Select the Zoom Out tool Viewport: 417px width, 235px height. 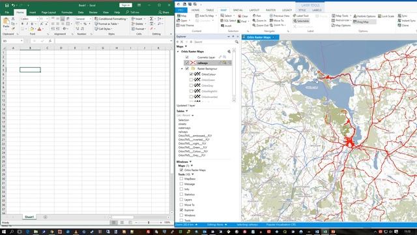point(261,25)
